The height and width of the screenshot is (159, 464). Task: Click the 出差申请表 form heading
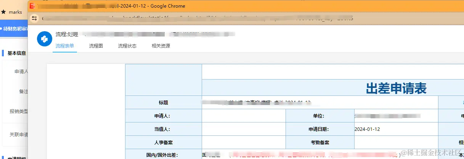pos(396,88)
